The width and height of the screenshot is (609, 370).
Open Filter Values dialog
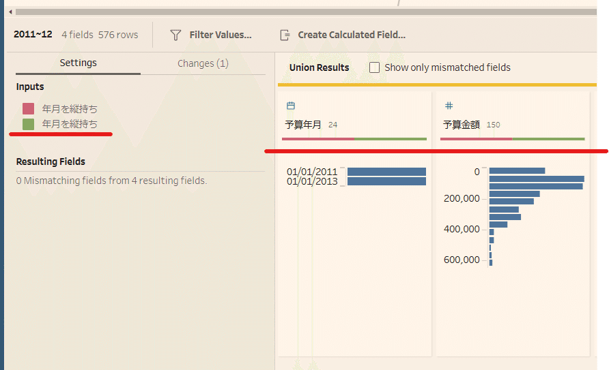coord(221,35)
